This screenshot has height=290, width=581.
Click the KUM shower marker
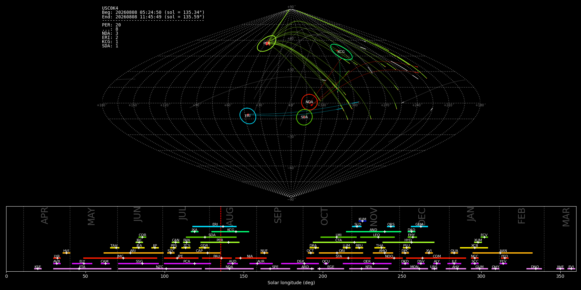(x=362, y=221)
